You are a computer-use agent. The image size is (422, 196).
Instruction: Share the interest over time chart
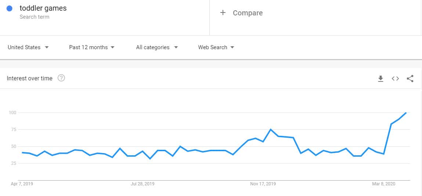tap(410, 79)
